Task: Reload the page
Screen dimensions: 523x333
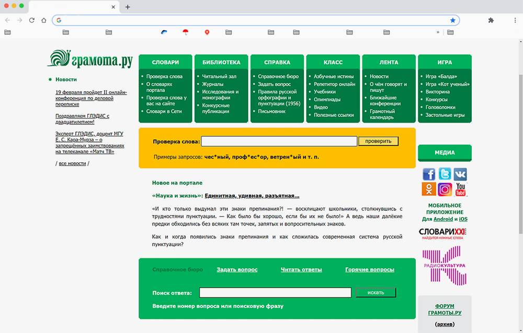Action: coord(32,20)
